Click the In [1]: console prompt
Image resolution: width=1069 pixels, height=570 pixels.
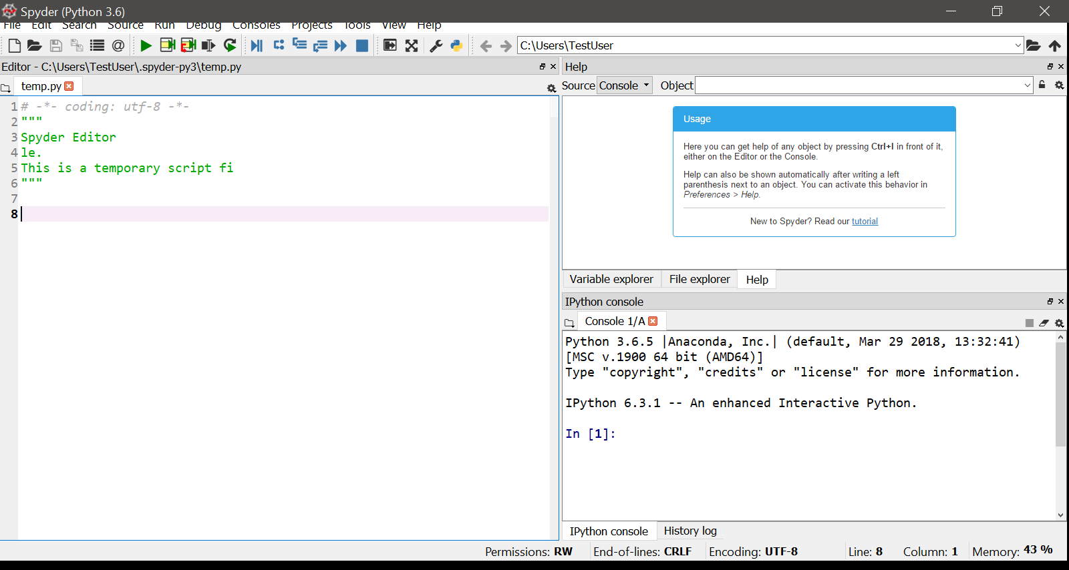pyautogui.click(x=591, y=434)
